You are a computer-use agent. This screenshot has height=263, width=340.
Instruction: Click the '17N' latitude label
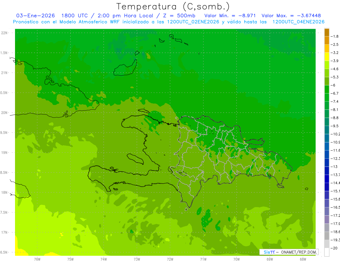point(5,232)
